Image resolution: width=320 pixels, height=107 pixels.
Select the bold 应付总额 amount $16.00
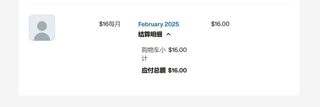pos(177,70)
